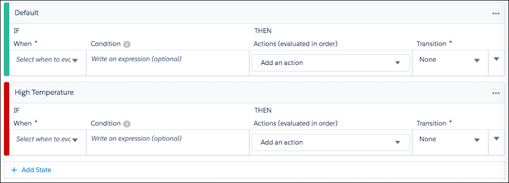This screenshot has width=509, height=183.
Task: Expand Add an action dropdown in Default state
Action: (331, 63)
